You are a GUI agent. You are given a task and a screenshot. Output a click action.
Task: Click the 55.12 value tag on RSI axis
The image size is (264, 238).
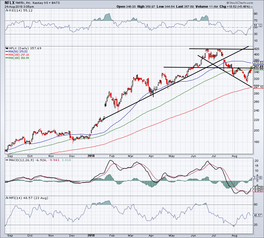pos(258,26)
